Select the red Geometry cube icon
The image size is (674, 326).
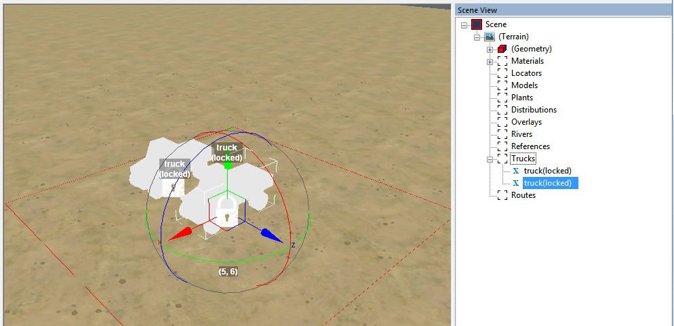click(502, 49)
